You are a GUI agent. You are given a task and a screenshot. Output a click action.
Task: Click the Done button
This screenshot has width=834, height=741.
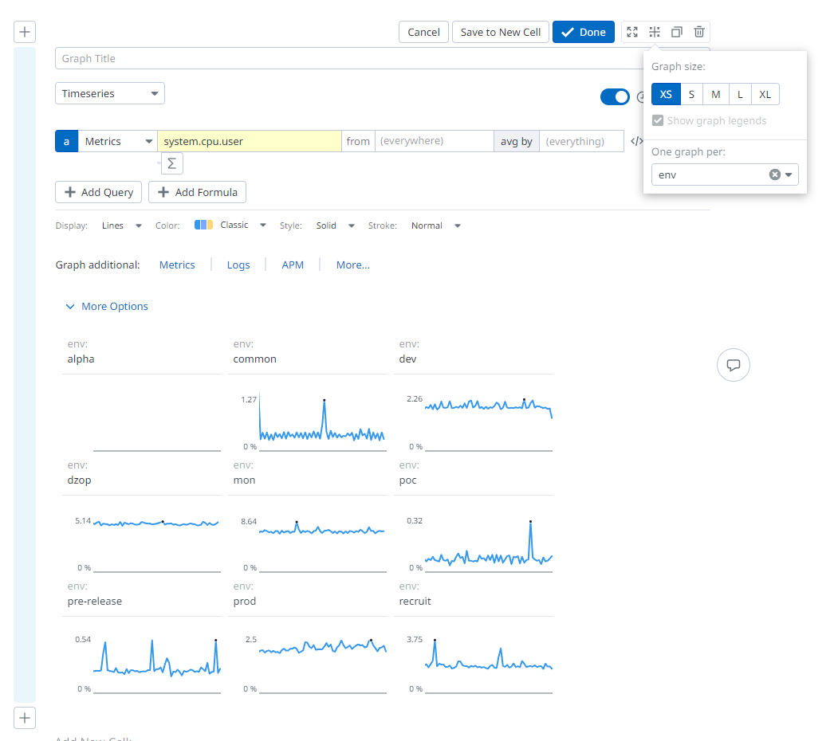click(584, 32)
